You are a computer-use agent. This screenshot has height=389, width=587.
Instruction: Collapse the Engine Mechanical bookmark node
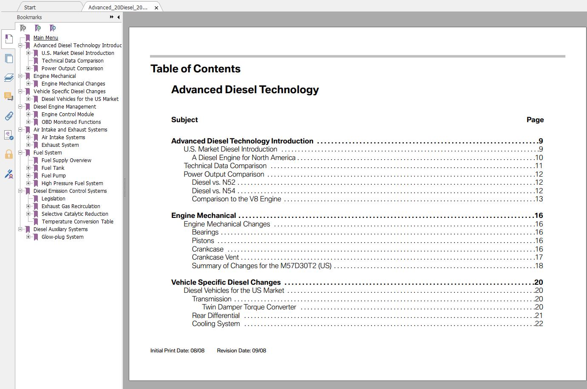[x=20, y=76]
